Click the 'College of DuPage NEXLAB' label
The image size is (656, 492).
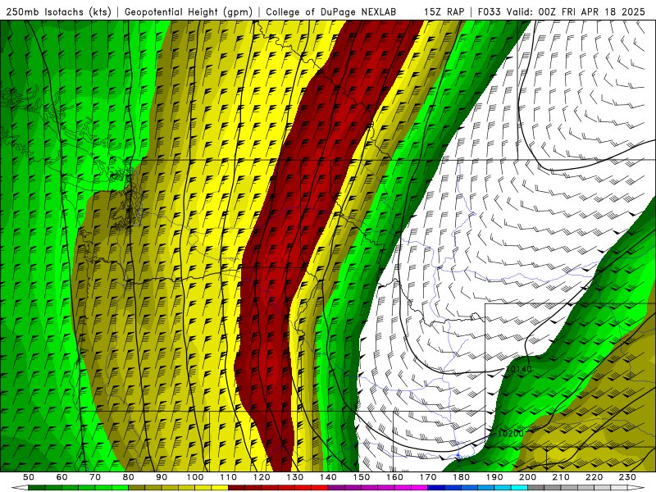click(330, 12)
